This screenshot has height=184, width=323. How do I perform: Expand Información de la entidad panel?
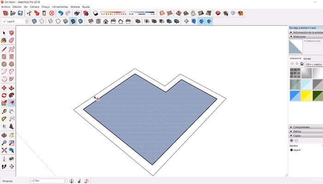305,33
